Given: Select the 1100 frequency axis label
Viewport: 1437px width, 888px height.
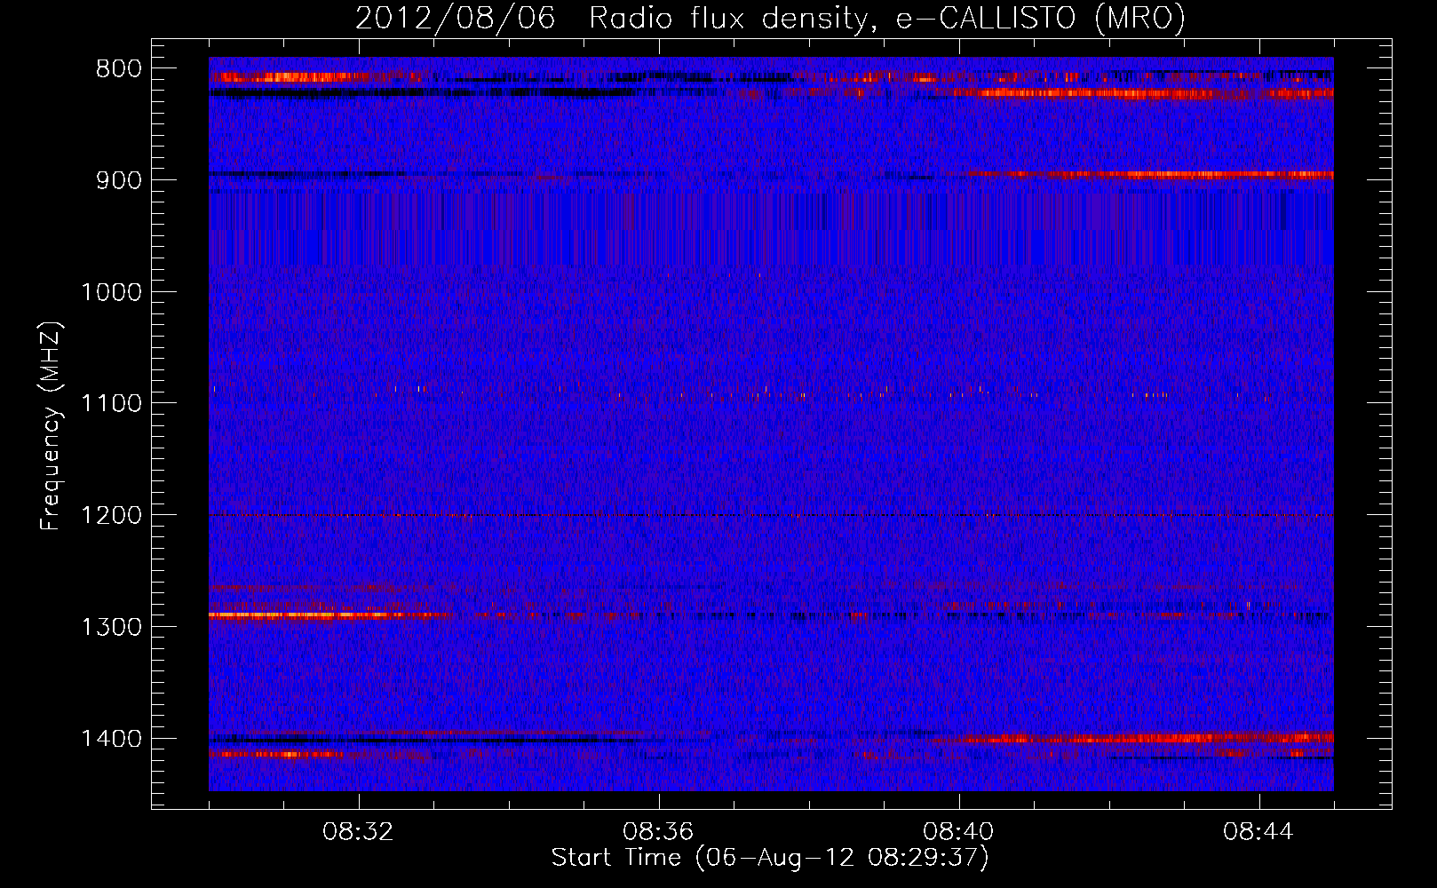Looking at the screenshot, I should (x=111, y=403).
